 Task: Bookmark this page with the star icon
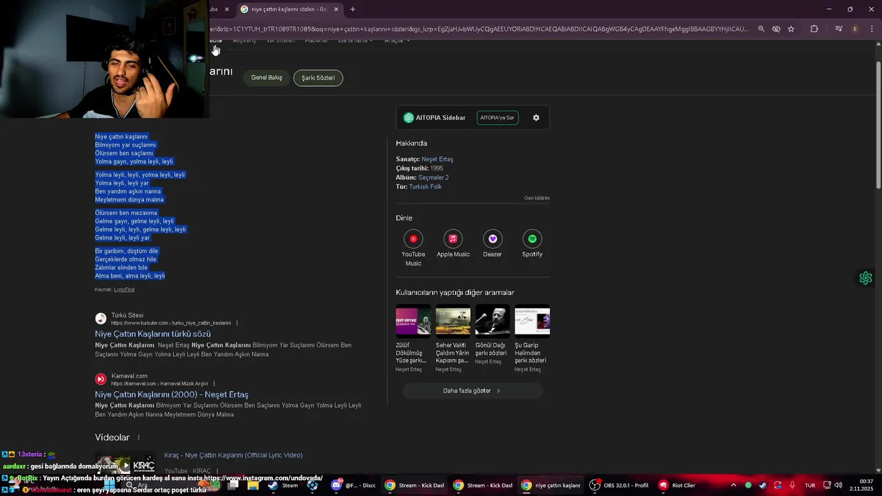pyautogui.click(x=791, y=29)
